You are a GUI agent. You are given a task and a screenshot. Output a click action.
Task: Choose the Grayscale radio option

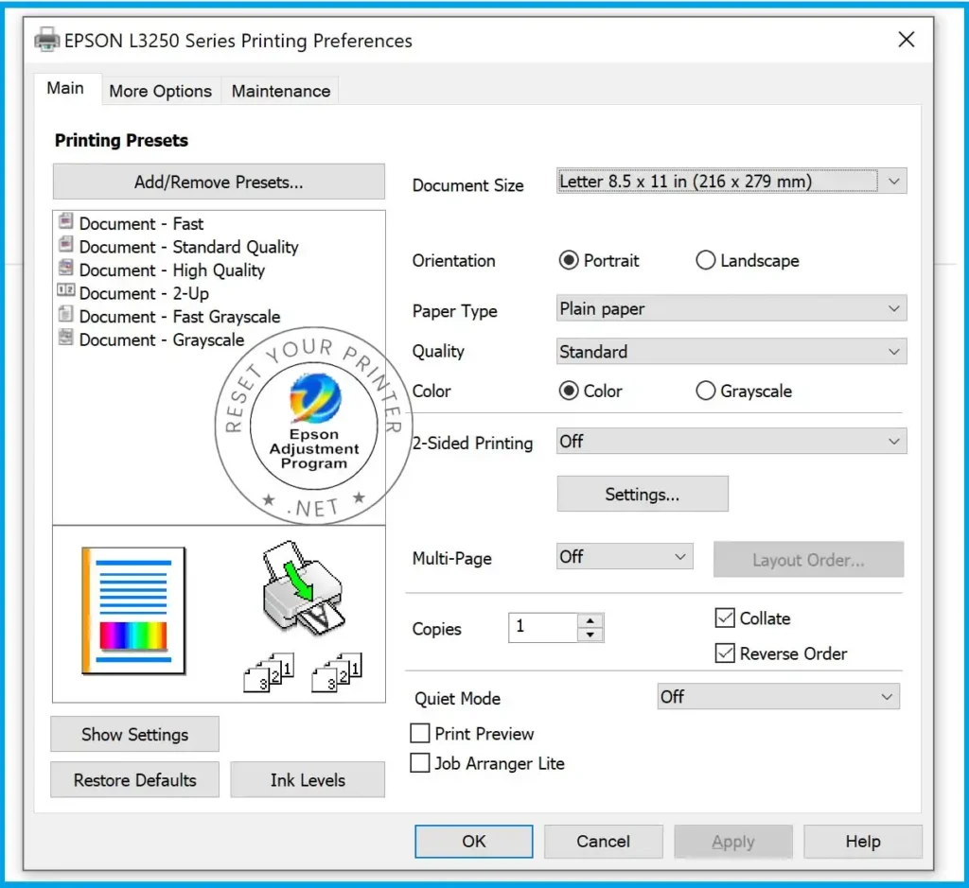706,391
